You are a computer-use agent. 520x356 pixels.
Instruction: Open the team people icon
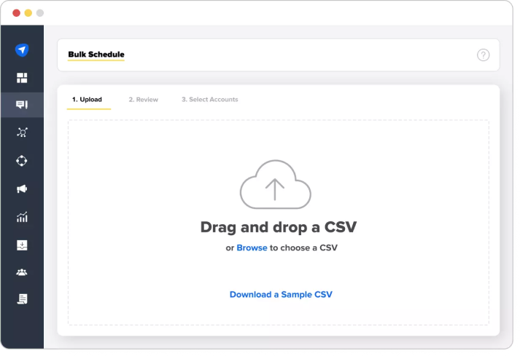[22, 272]
